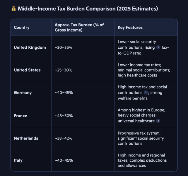The image size is (188, 176).
Task: Click the Approx. Tax Burden column header
Action: click(79, 28)
